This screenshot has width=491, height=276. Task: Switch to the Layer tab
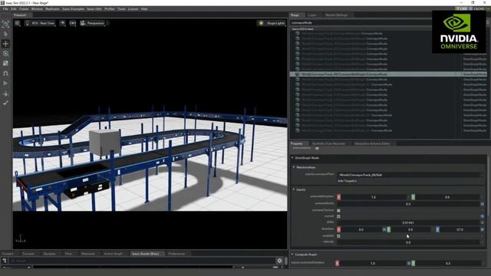[312, 15]
